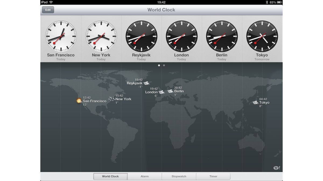
Task: Tap the Tokyo clock face
Action: [x=262, y=35]
